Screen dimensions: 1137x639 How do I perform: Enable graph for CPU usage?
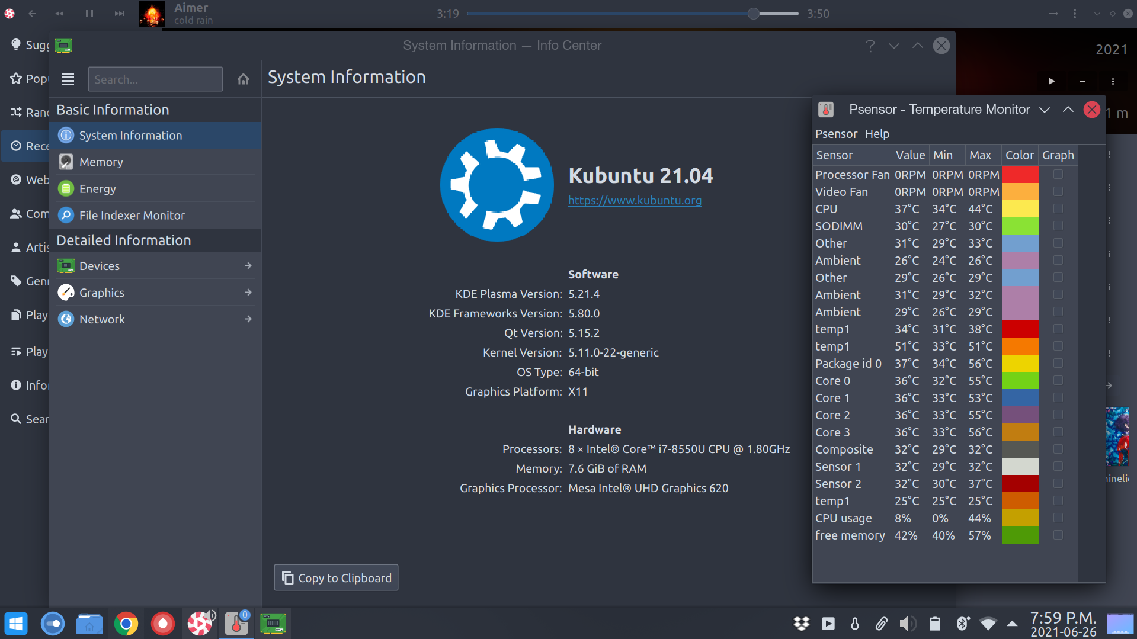pyautogui.click(x=1058, y=518)
